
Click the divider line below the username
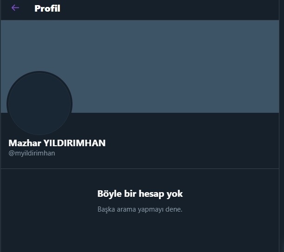pos(139,168)
